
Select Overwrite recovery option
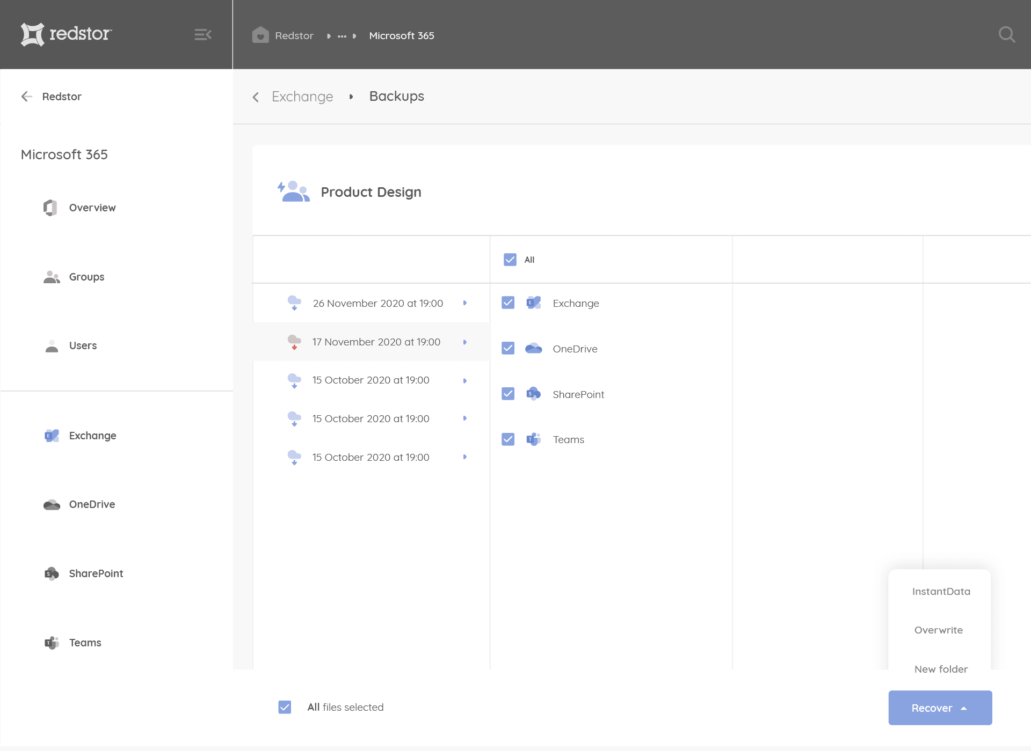pos(939,630)
